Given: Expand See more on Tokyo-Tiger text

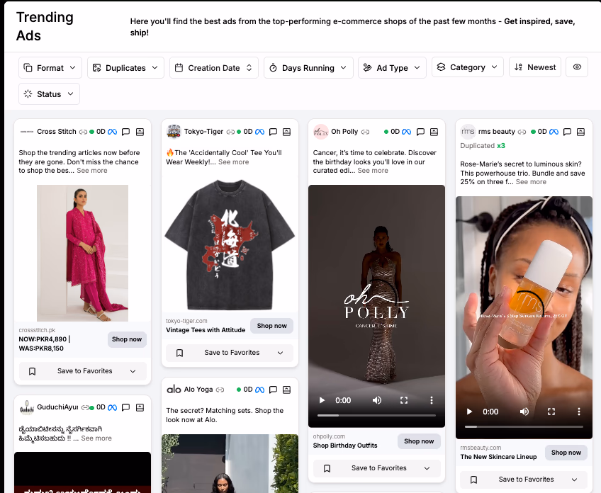Looking at the screenshot, I should (x=233, y=162).
